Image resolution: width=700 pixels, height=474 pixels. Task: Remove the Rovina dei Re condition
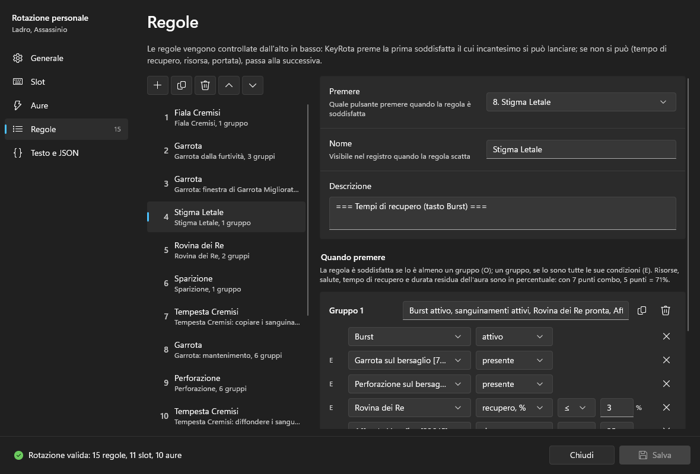tap(666, 408)
